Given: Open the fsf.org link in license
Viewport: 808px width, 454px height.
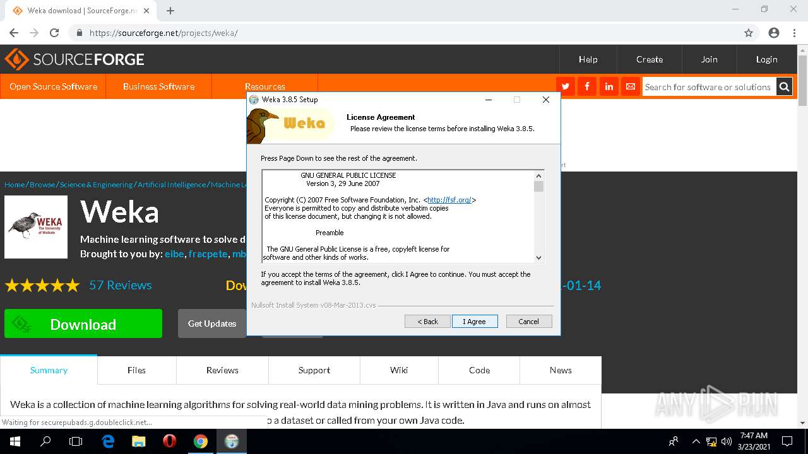Looking at the screenshot, I should click(449, 200).
